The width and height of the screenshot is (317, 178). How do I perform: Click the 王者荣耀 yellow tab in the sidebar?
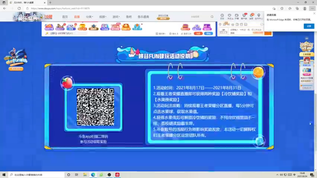[307, 55]
